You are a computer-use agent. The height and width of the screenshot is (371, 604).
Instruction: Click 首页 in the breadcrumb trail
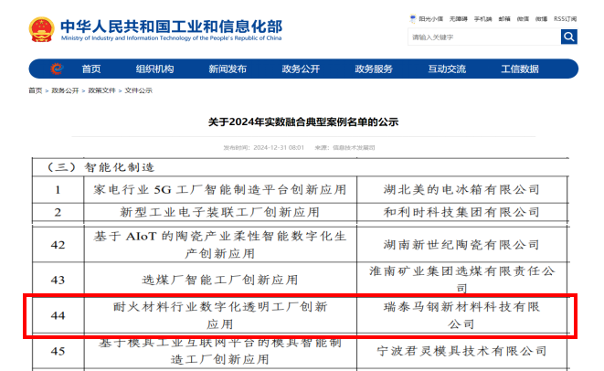click(35, 90)
